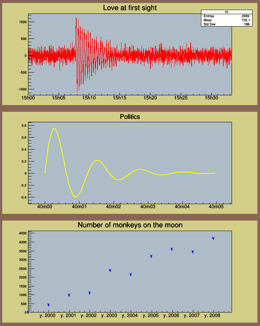Viewport: 260px width, 326px height.
Task: Click the 'y. 2000' axis label
Action: coord(47,316)
